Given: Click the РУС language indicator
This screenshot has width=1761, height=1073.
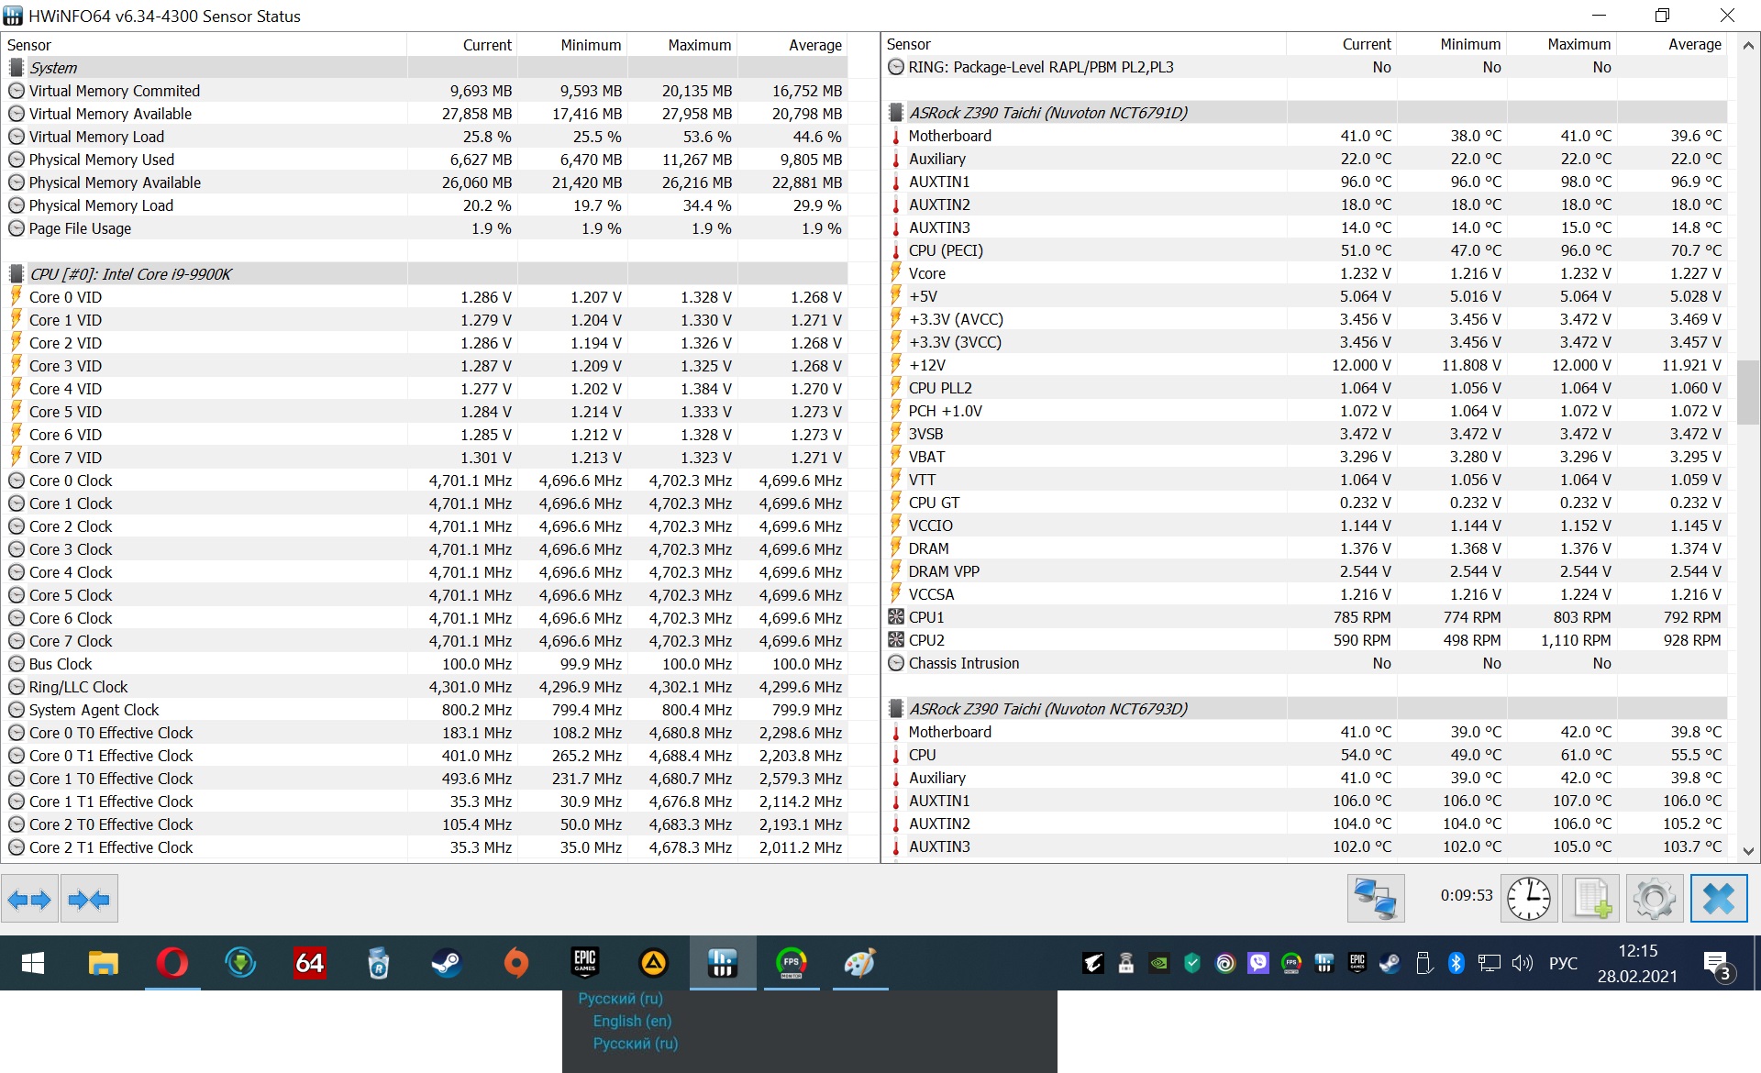Looking at the screenshot, I should click(1563, 963).
